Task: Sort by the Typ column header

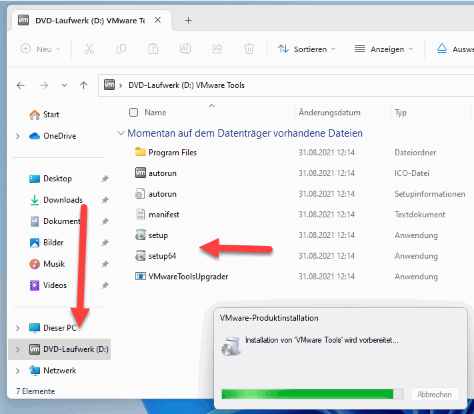Action: (401, 113)
